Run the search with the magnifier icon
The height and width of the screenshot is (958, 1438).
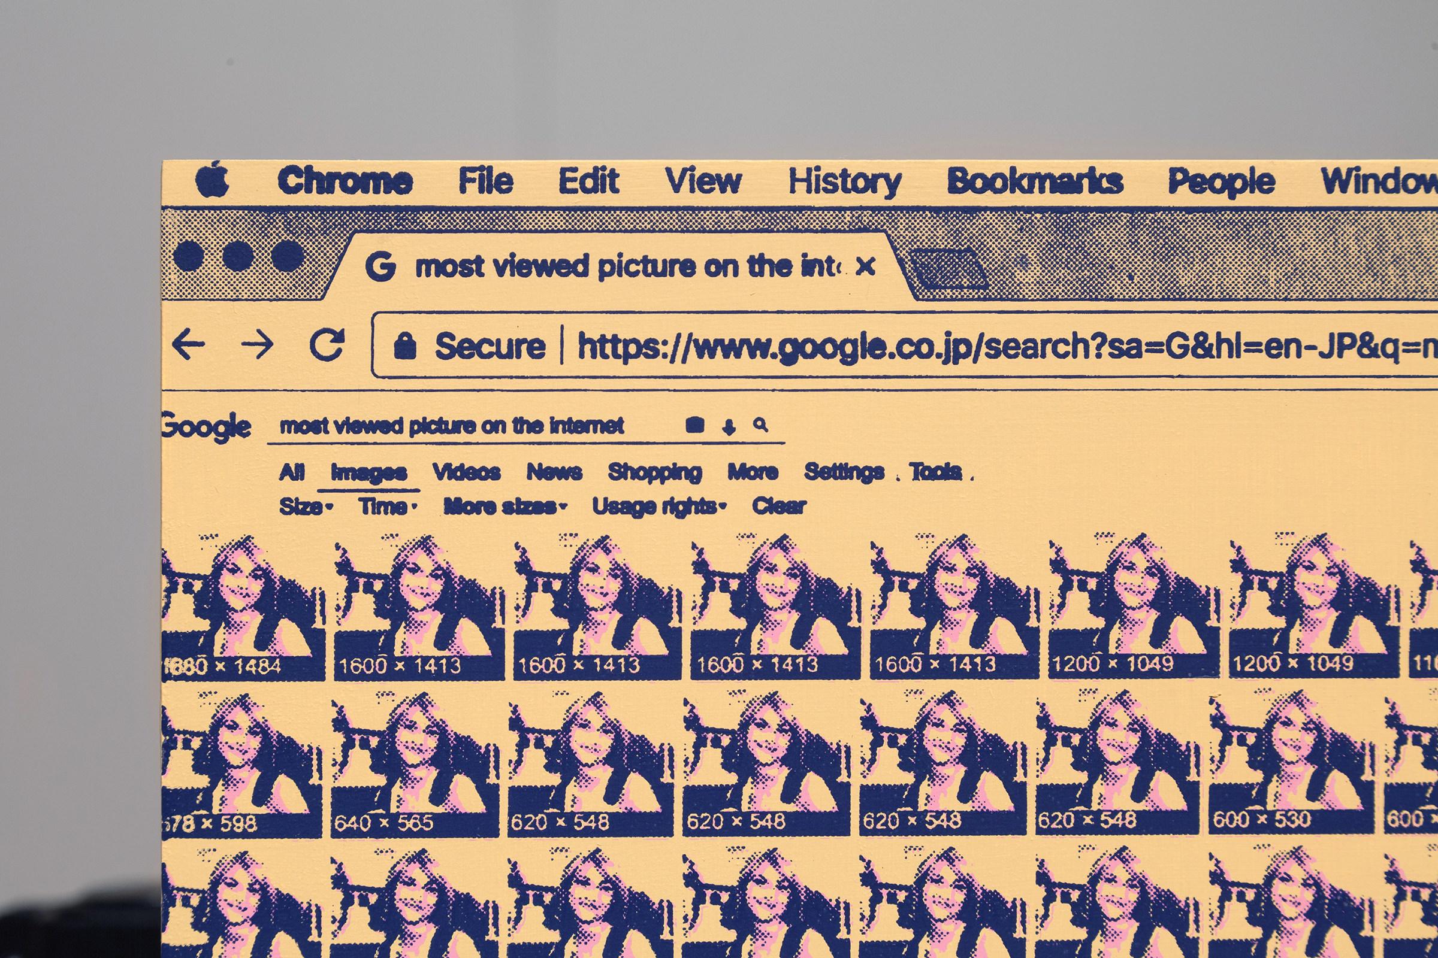[x=760, y=425]
